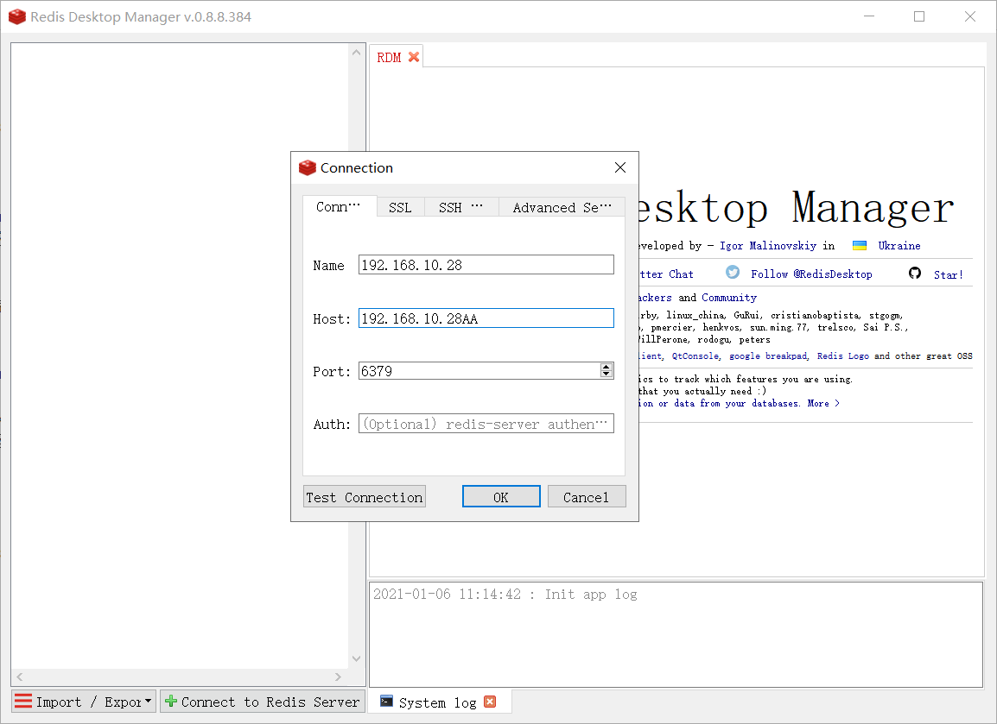Decrease port number with down arrow
Screen dimensions: 997x724
click(x=606, y=374)
